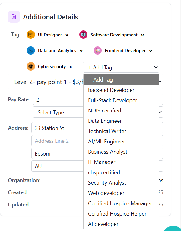Click the Additional Details document icon

(14, 17)
